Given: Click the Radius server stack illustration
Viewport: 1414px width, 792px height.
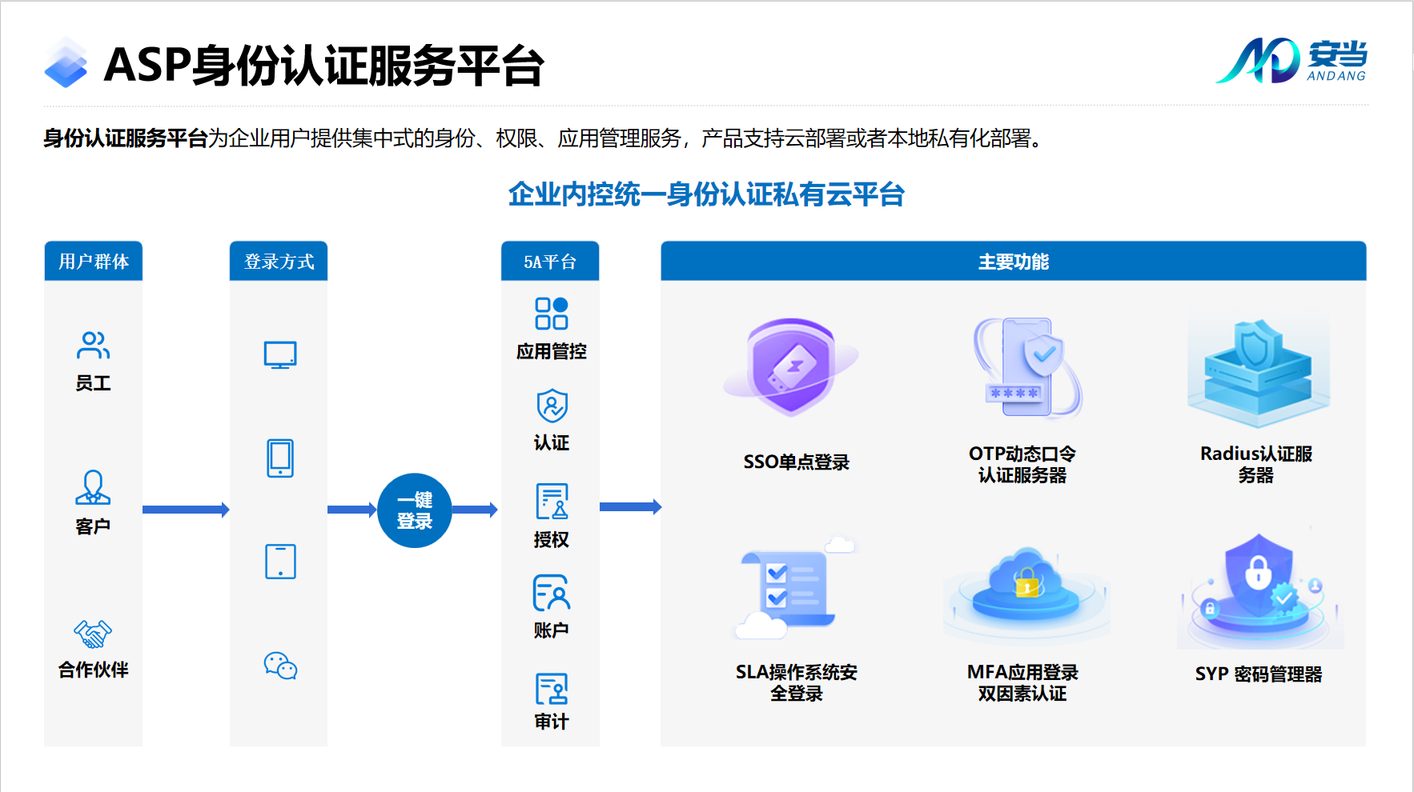Looking at the screenshot, I should pos(1258,370).
